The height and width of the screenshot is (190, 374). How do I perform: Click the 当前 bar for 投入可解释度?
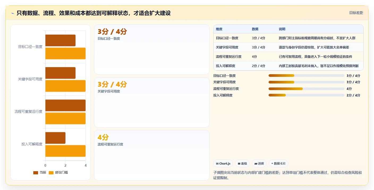55,138
